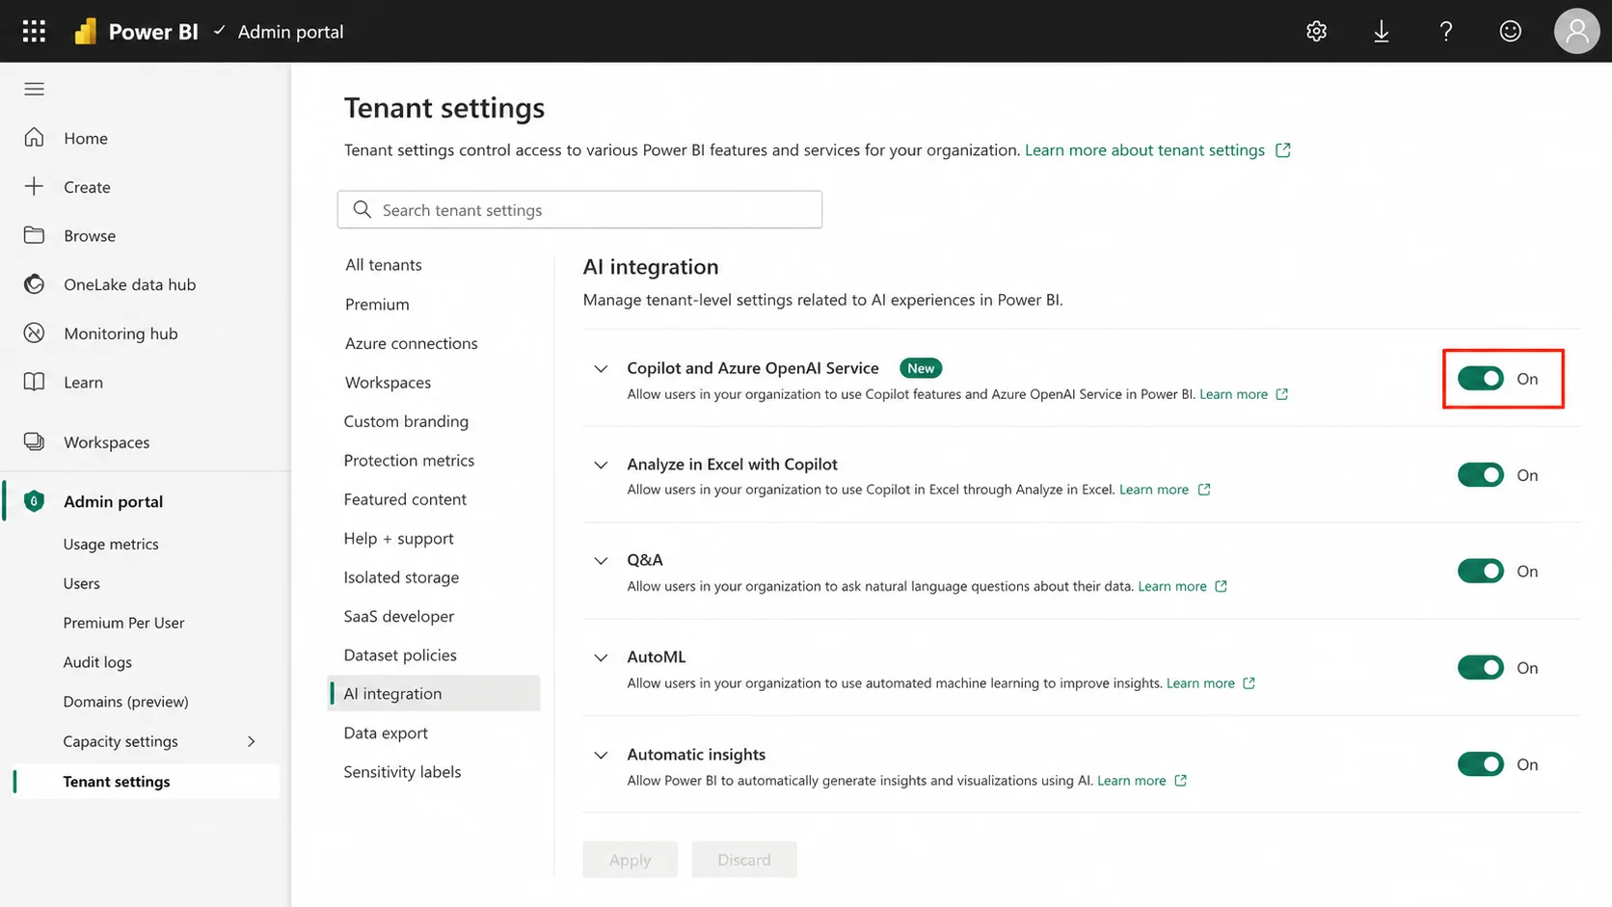Disable the AutoML toggle
This screenshot has width=1612, height=907.
click(1480, 668)
